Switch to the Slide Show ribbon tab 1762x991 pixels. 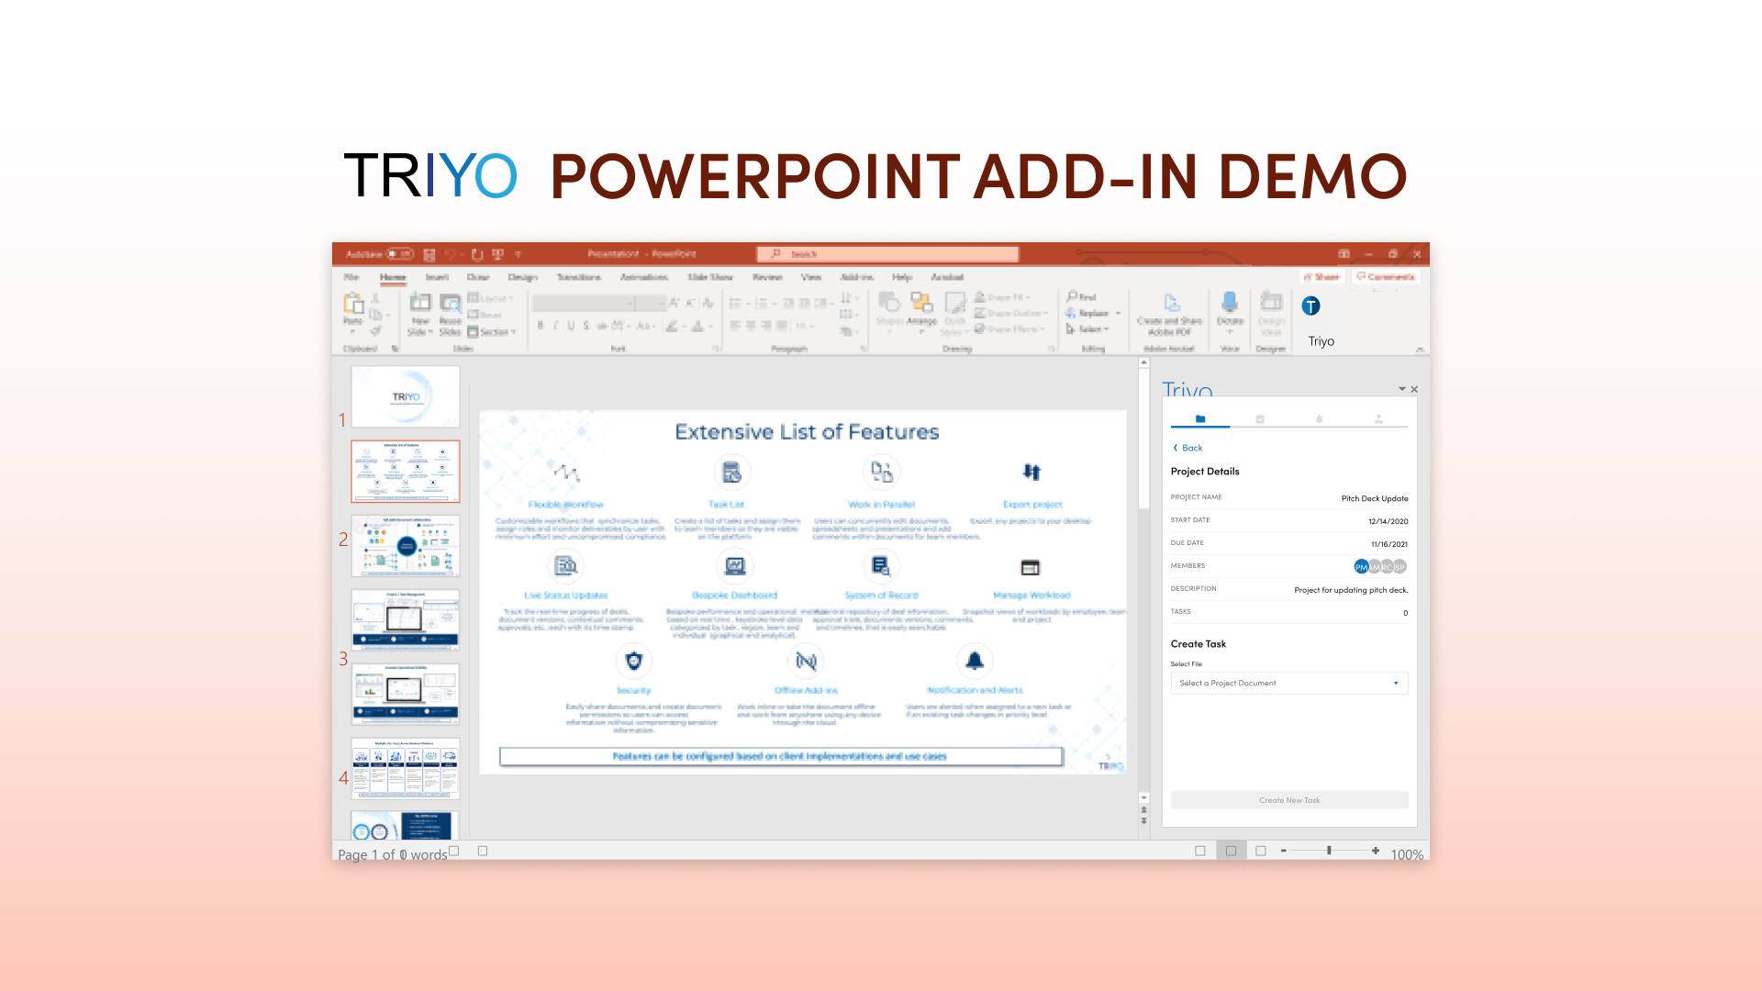[x=710, y=277]
